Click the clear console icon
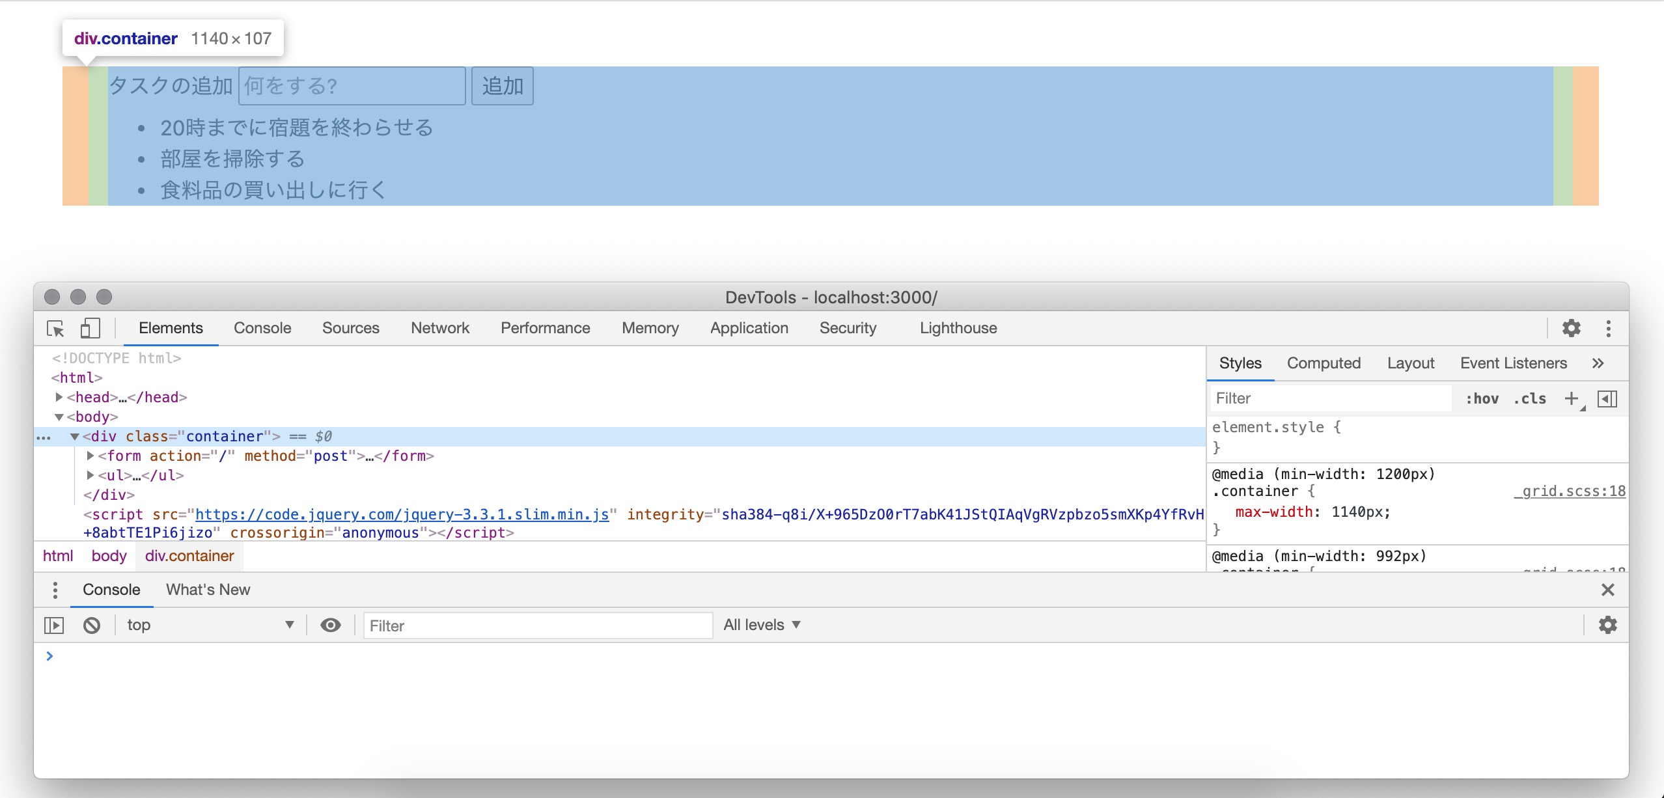The image size is (1664, 798). tap(92, 626)
